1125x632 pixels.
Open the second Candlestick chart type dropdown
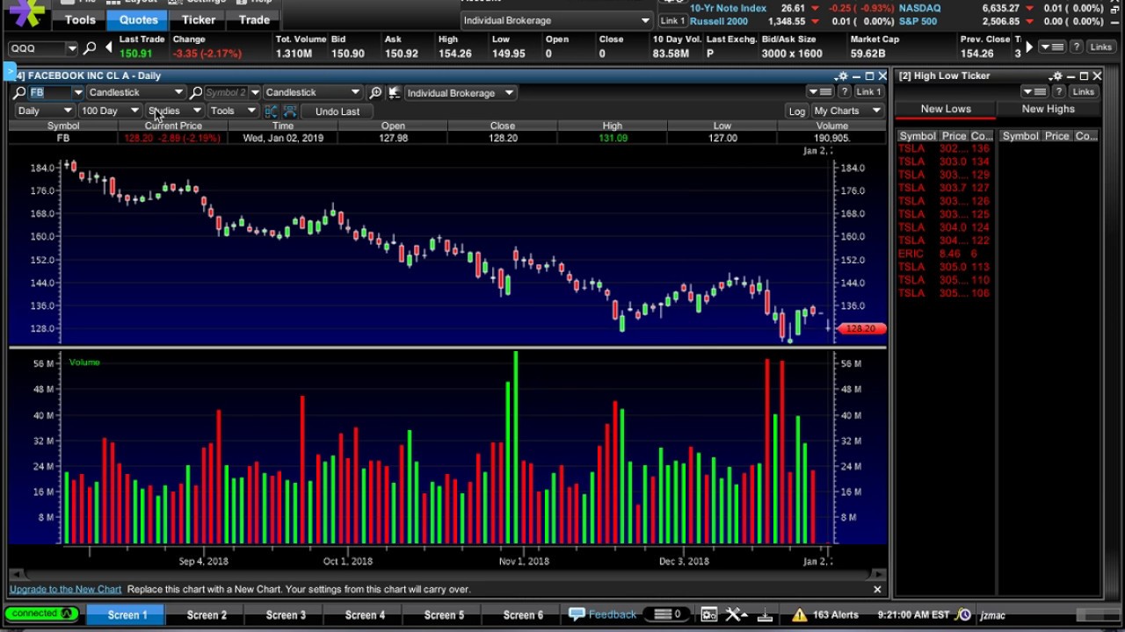pyautogui.click(x=313, y=92)
